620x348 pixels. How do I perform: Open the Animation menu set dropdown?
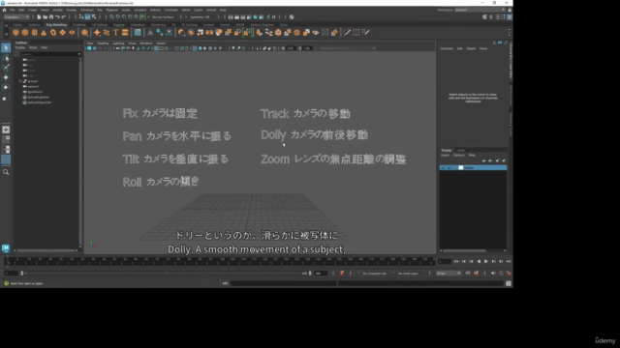pyautogui.click(x=16, y=17)
